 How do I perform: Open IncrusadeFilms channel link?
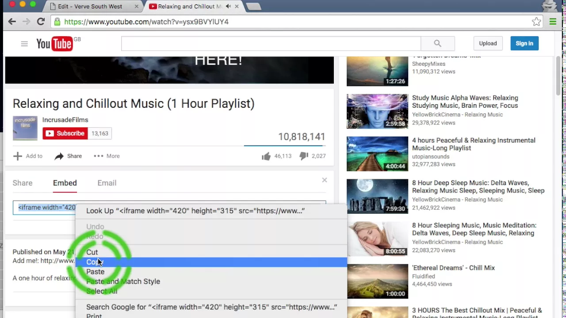65,120
